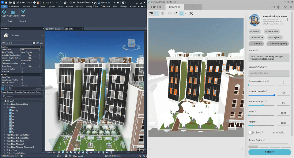
Task: Click Veras zoom region selection icon
Action: click(x=191, y=13)
